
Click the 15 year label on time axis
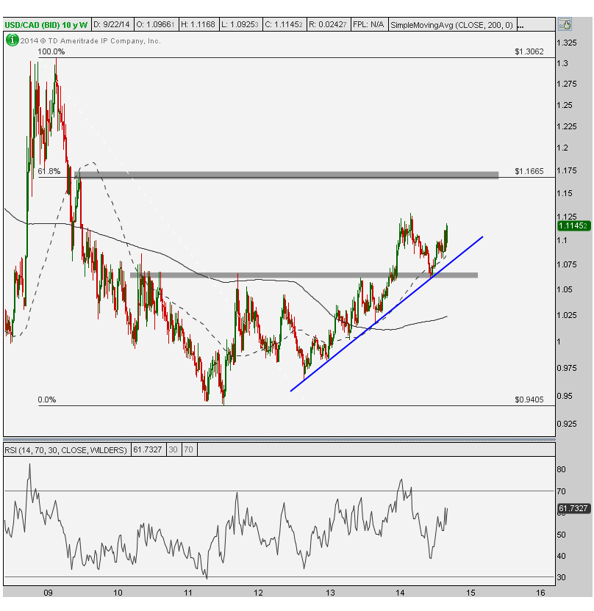[x=470, y=593]
